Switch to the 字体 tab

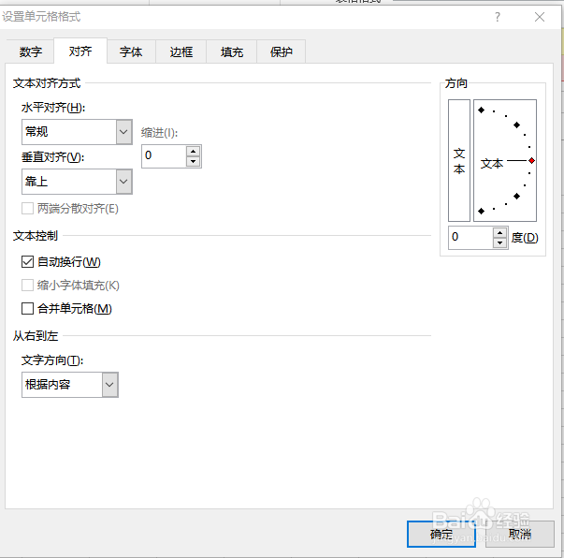pos(131,51)
